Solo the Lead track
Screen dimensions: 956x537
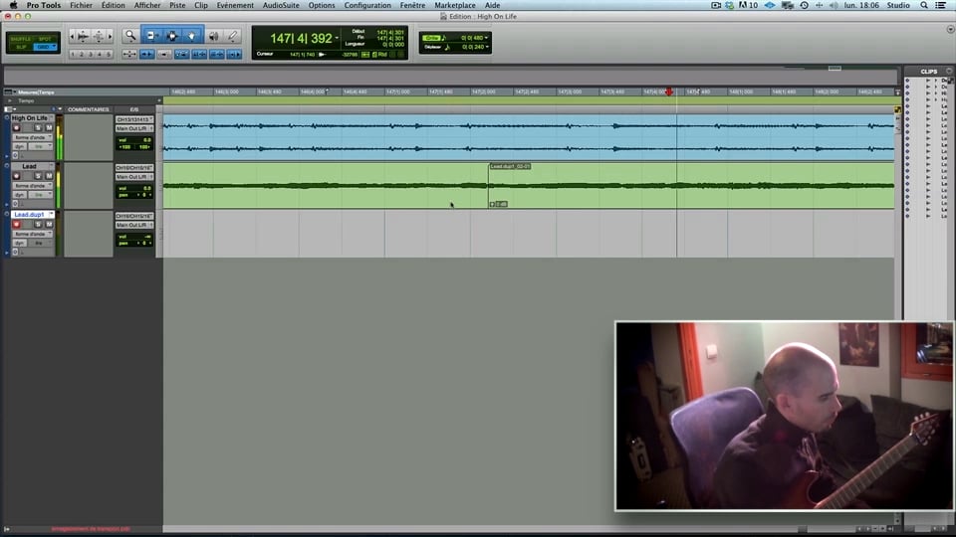(x=38, y=176)
